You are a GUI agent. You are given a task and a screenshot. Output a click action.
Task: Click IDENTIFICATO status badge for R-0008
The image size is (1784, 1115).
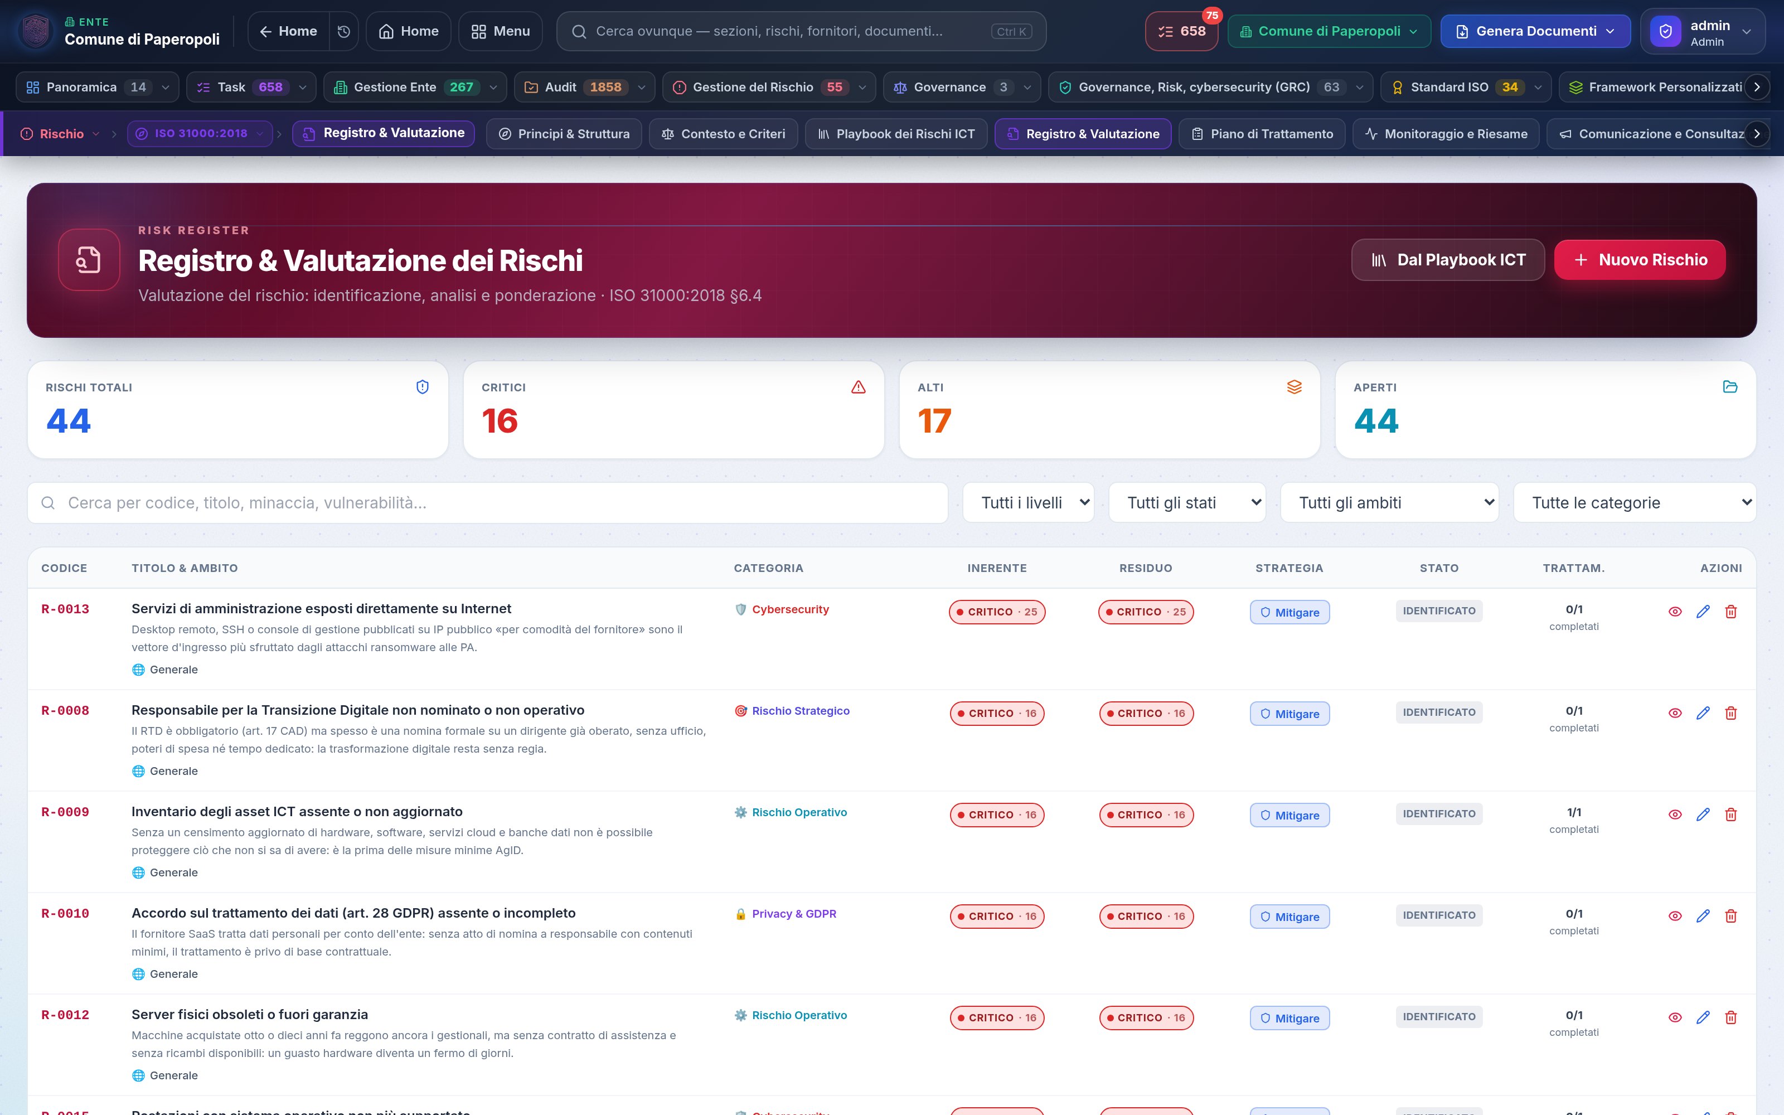tap(1439, 712)
